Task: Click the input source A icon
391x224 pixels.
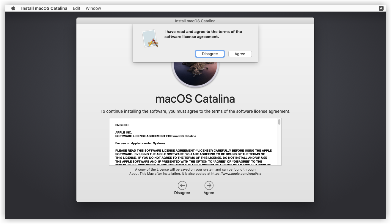Action: coord(381,8)
